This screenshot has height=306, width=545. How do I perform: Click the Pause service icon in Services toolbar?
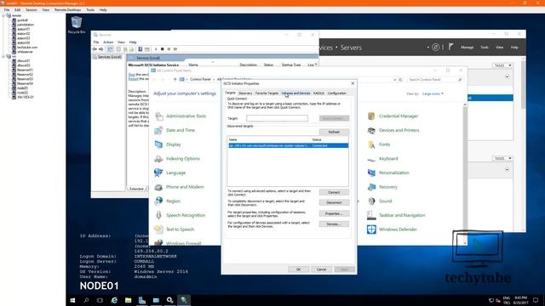click(x=169, y=49)
